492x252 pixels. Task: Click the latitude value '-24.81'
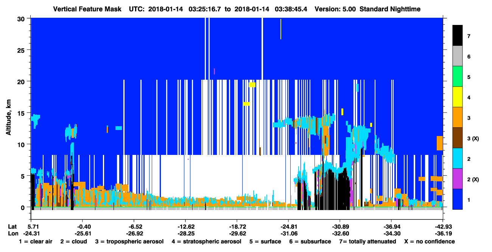tap(288, 227)
